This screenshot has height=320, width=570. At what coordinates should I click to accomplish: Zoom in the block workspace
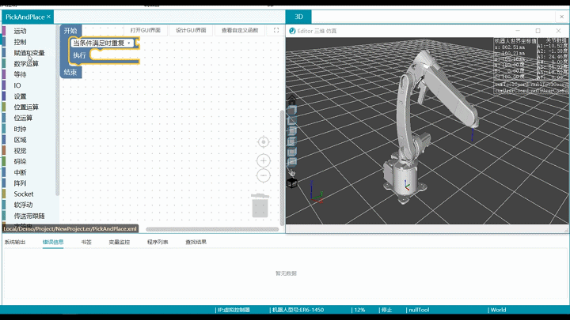click(264, 160)
